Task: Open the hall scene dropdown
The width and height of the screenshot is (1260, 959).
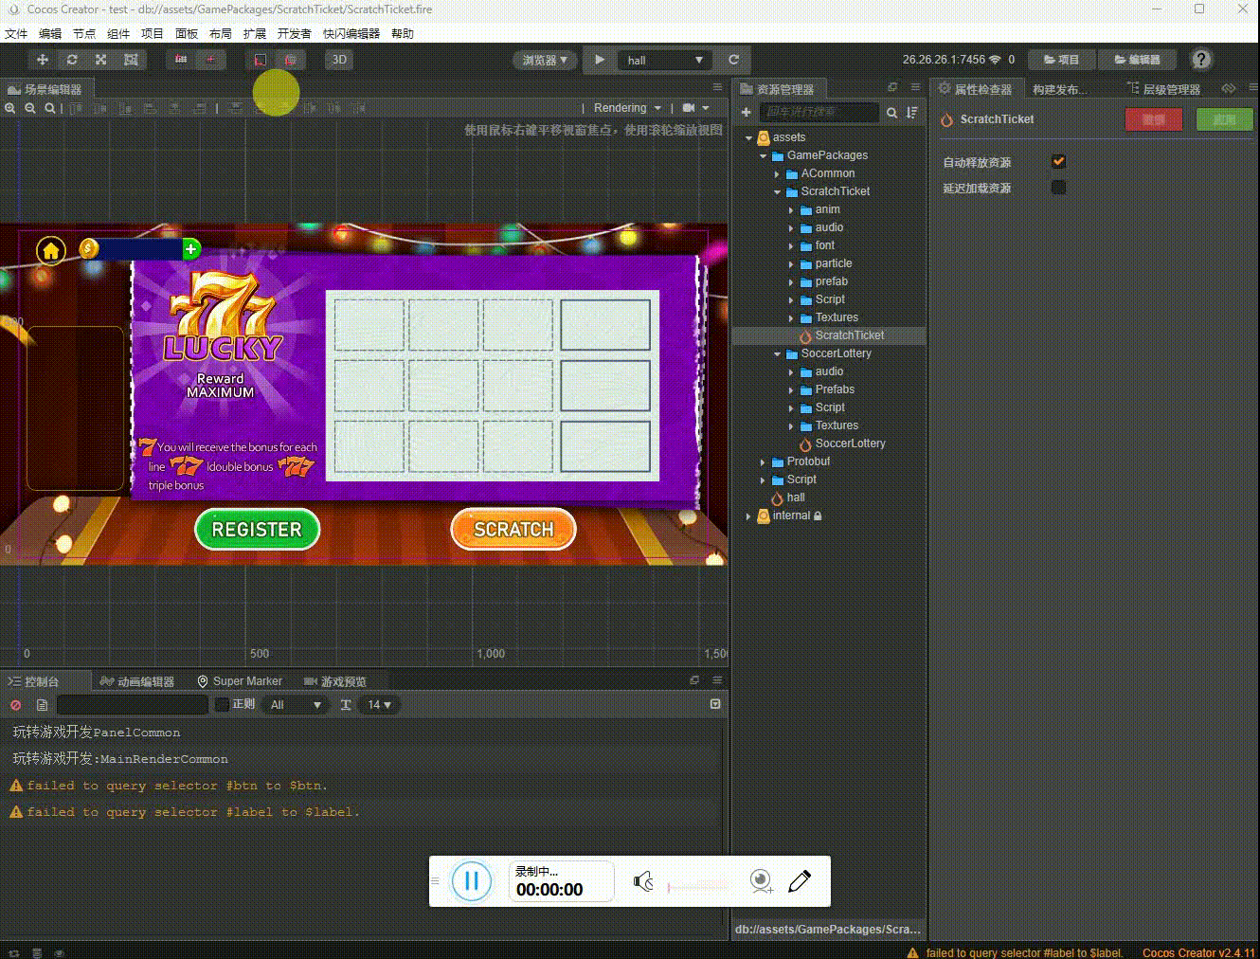Action: (666, 60)
